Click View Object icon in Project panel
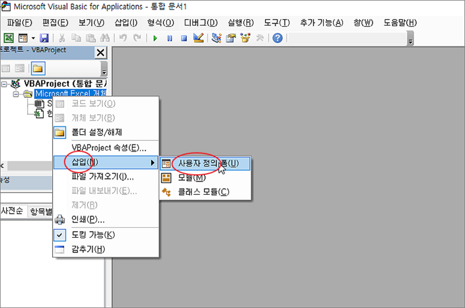 click(x=20, y=68)
